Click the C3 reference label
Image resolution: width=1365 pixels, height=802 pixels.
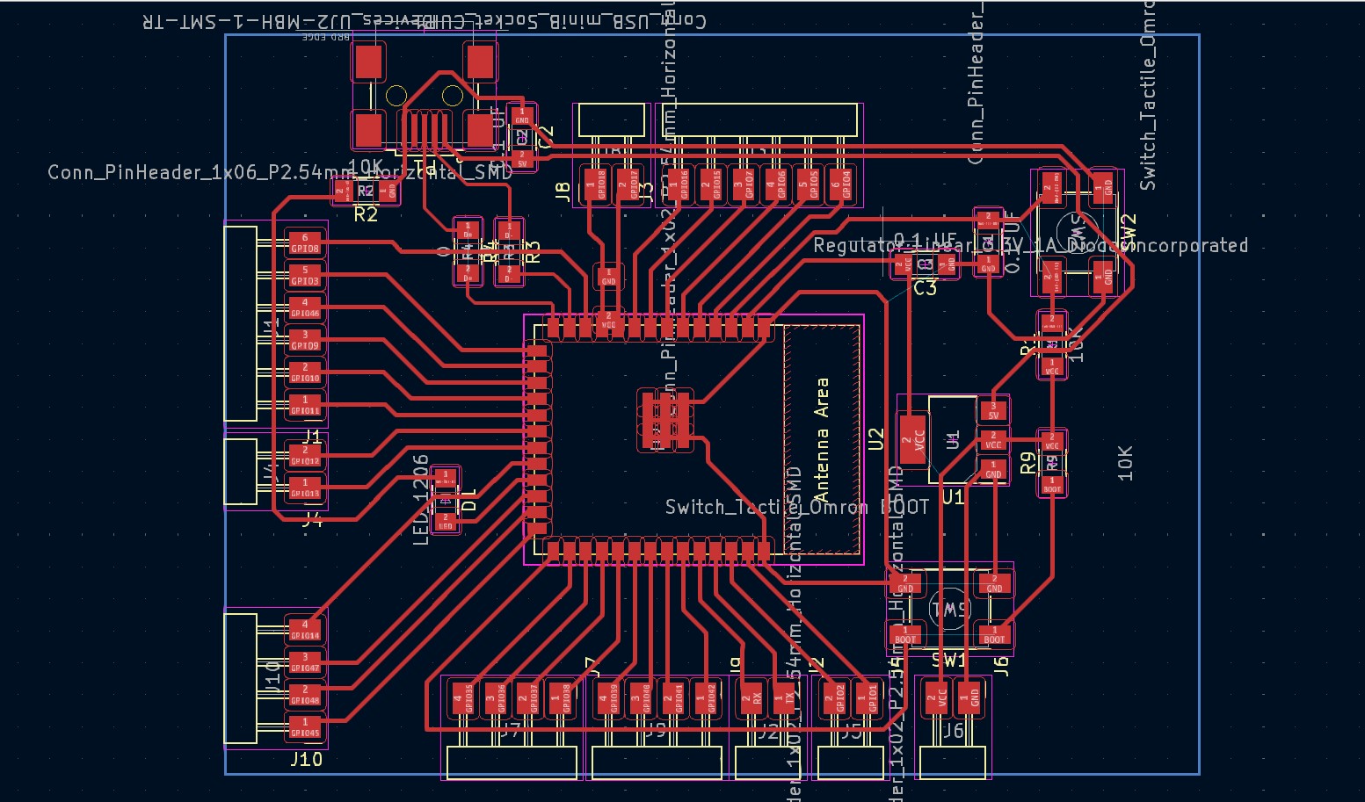coord(926,288)
